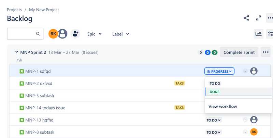273x138 pixels.
Task: Click assignee avatar on MNP-1 row
Action: (254, 71)
